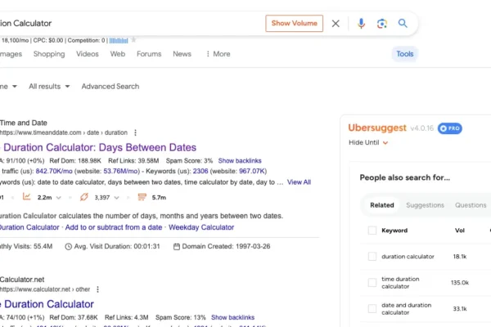Expand the 3,397 backlinks dropdown arrow
Screen dimensions: 491x327
pyautogui.click(x=116, y=198)
